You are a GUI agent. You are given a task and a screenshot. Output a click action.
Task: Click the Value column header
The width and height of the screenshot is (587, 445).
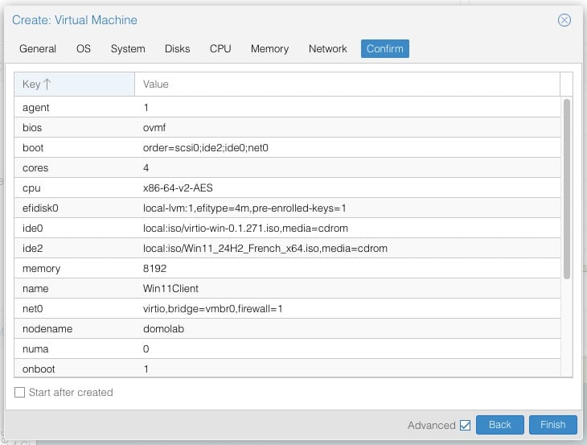[347, 84]
